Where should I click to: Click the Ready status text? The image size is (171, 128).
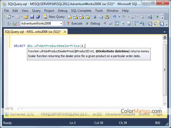point(7,123)
